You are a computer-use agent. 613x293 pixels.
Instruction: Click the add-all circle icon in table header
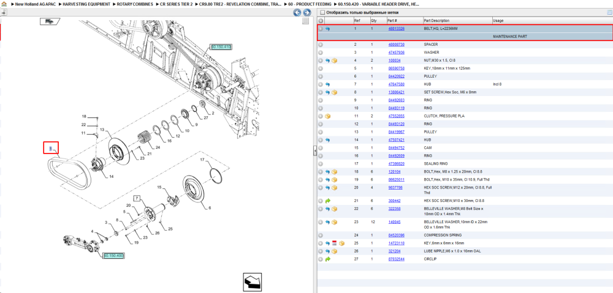[x=321, y=21]
